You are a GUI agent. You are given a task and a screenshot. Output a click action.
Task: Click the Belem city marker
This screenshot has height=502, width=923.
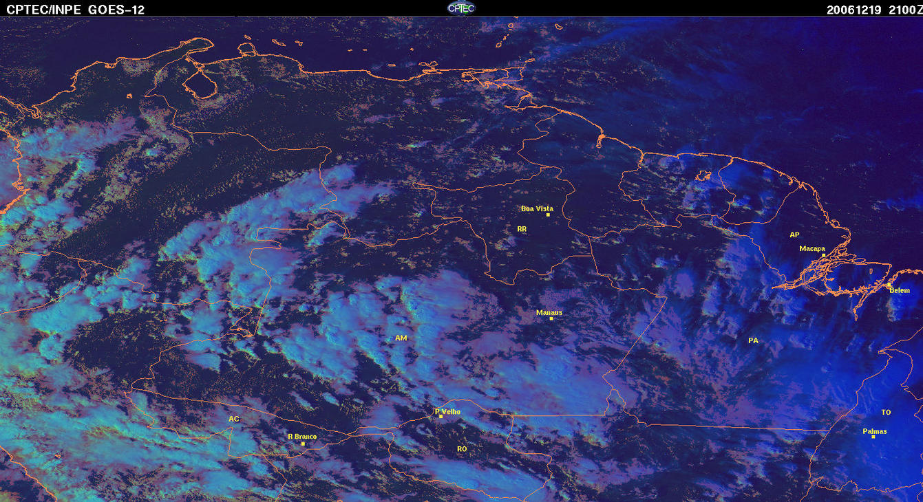coord(889,285)
